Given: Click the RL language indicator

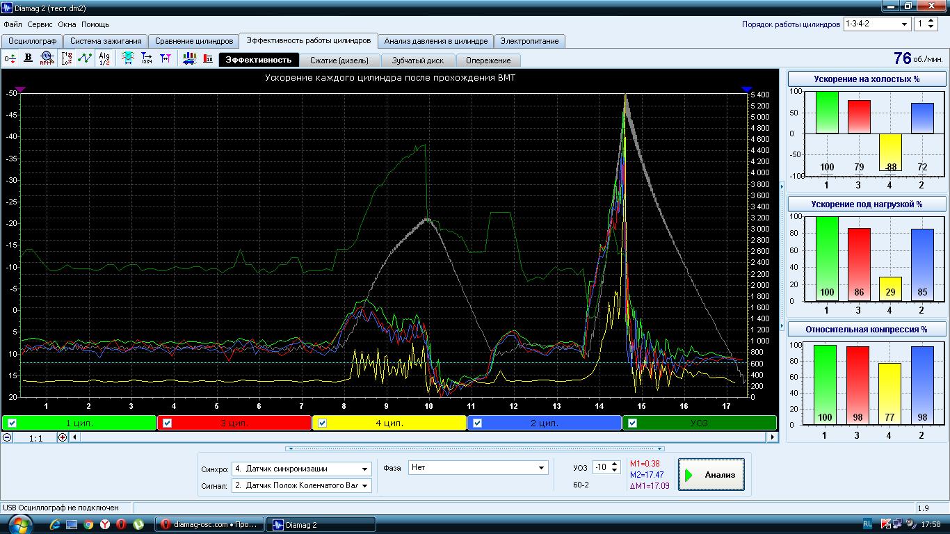Looking at the screenshot, I should 867,524.
